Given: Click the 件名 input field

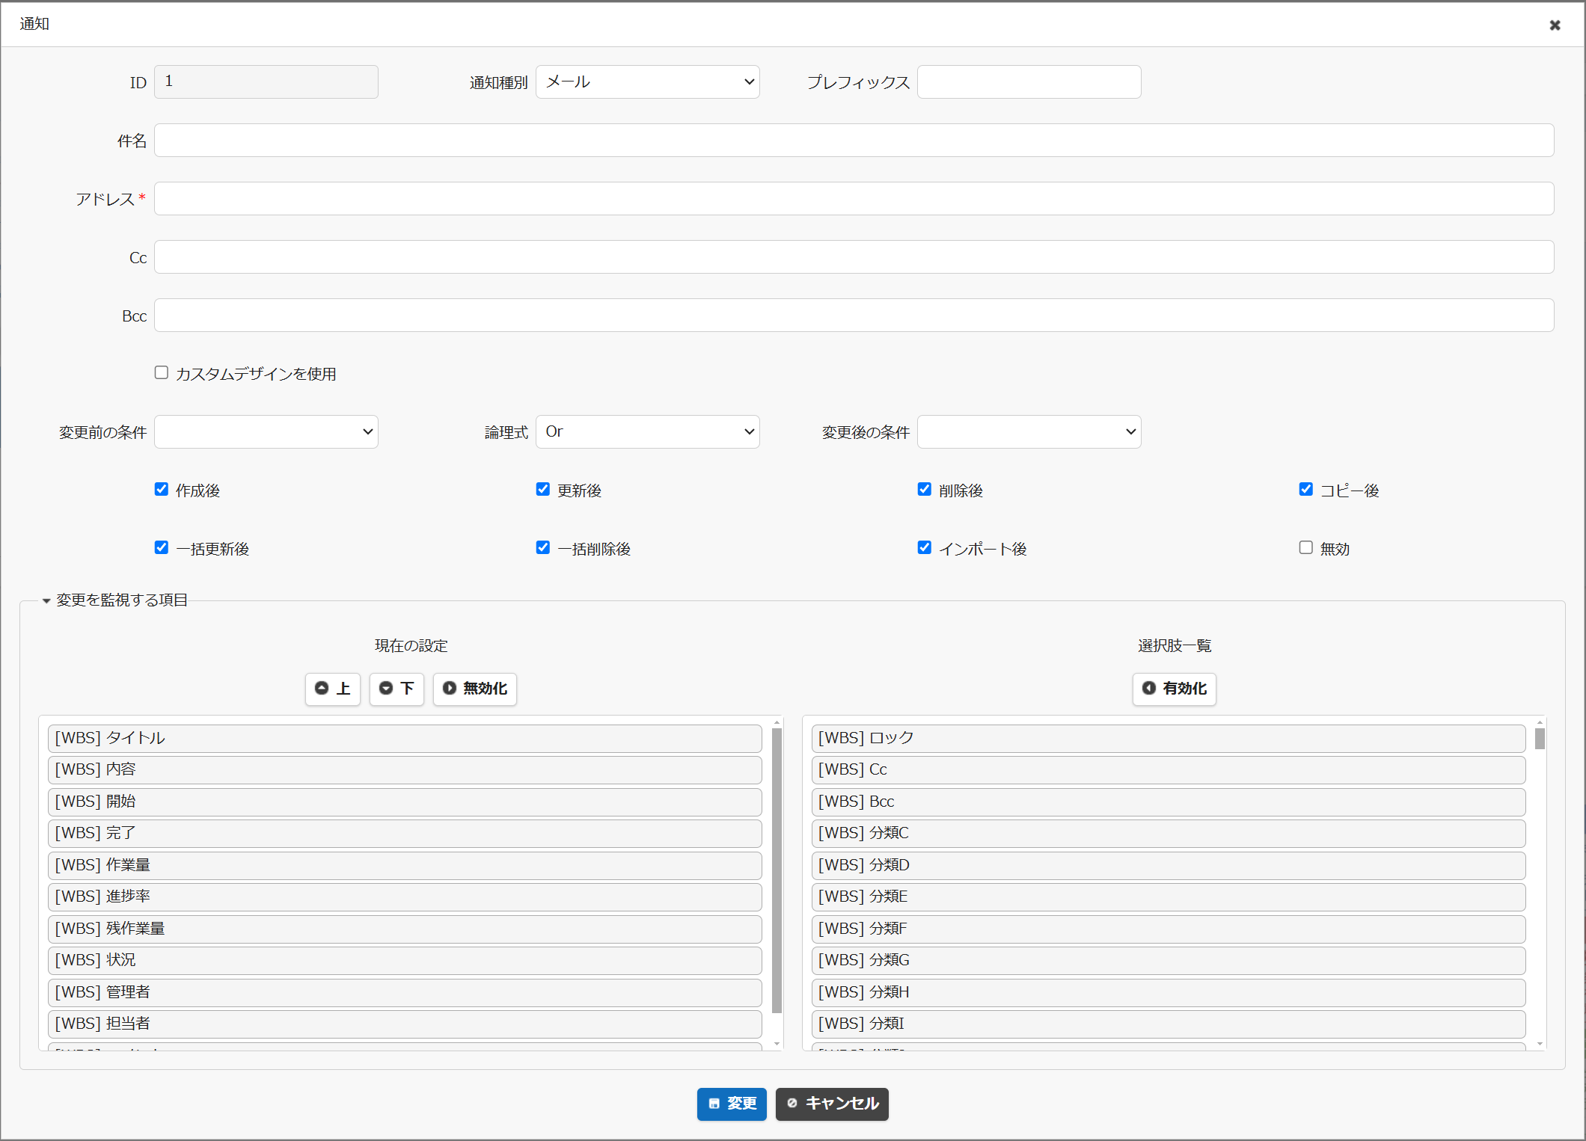Looking at the screenshot, I should point(854,140).
